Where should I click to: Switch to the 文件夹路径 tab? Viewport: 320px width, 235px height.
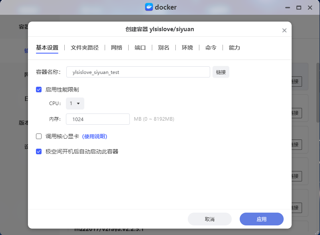pyautogui.click(x=84, y=48)
